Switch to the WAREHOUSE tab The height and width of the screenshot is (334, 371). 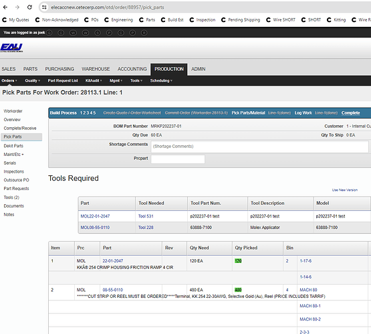(x=96, y=69)
